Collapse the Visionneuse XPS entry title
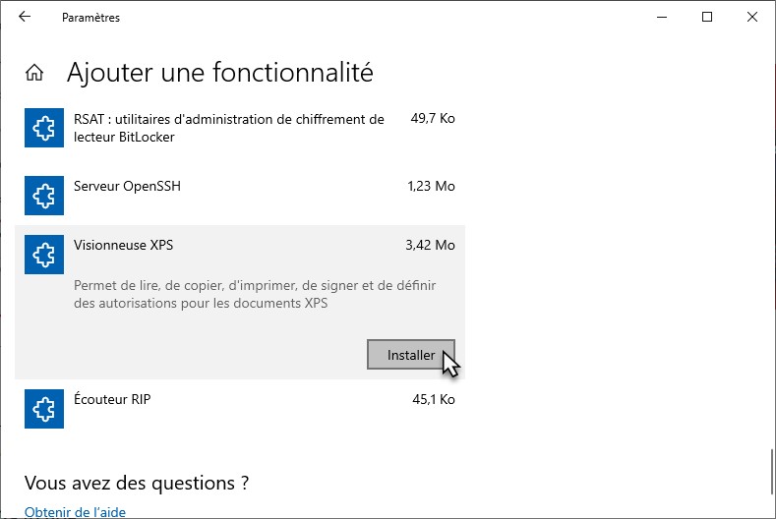This screenshot has width=776, height=519. [123, 245]
